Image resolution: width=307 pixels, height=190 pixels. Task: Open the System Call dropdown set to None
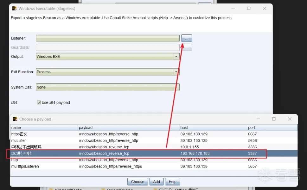pyautogui.click(x=107, y=87)
